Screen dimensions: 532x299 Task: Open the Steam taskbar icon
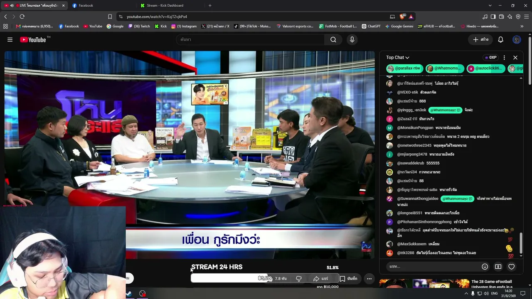tap(128, 294)
